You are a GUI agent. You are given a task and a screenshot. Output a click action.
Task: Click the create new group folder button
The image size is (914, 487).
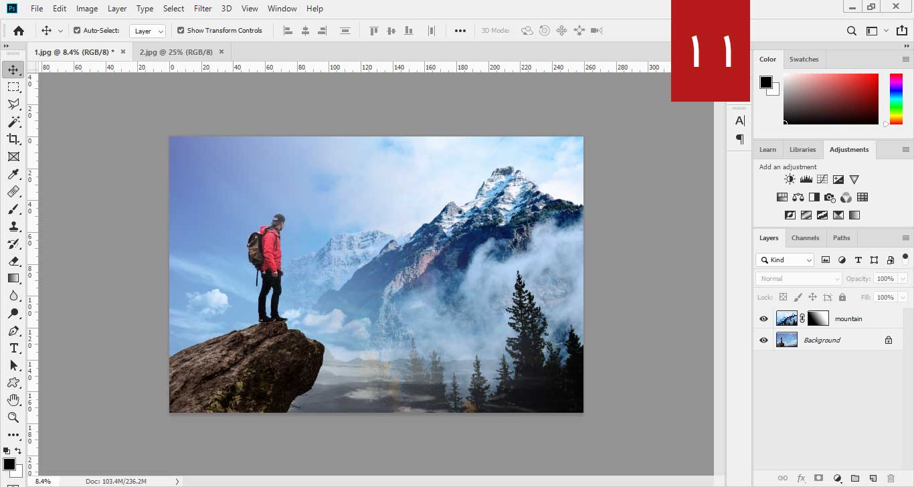point(854,478)
